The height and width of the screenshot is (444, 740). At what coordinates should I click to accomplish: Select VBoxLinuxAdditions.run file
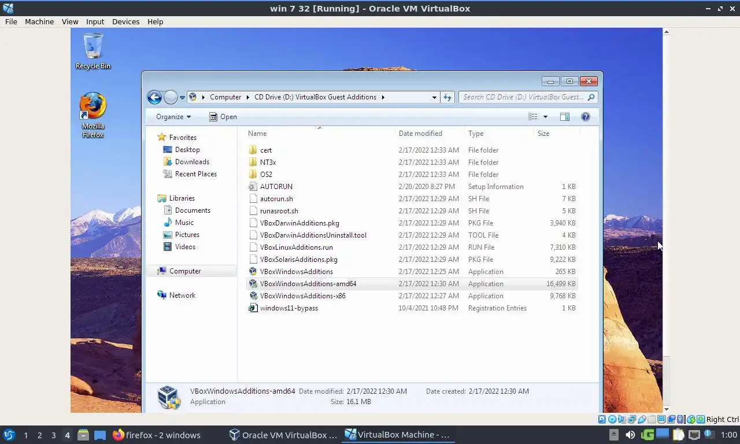[297, 247]
